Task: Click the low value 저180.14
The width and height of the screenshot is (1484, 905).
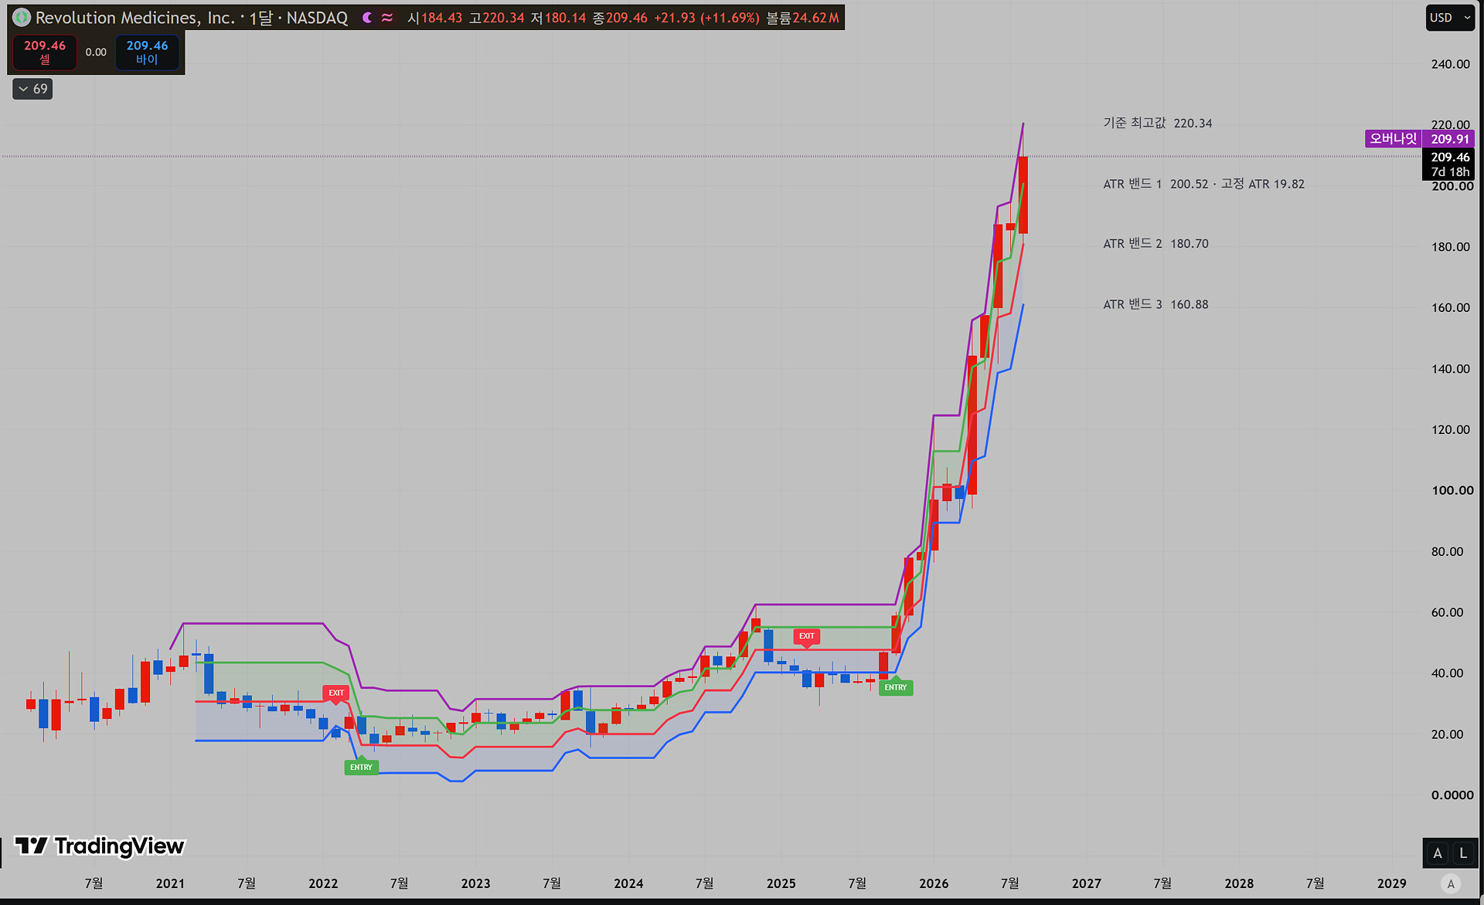Action: pos(558,18)
